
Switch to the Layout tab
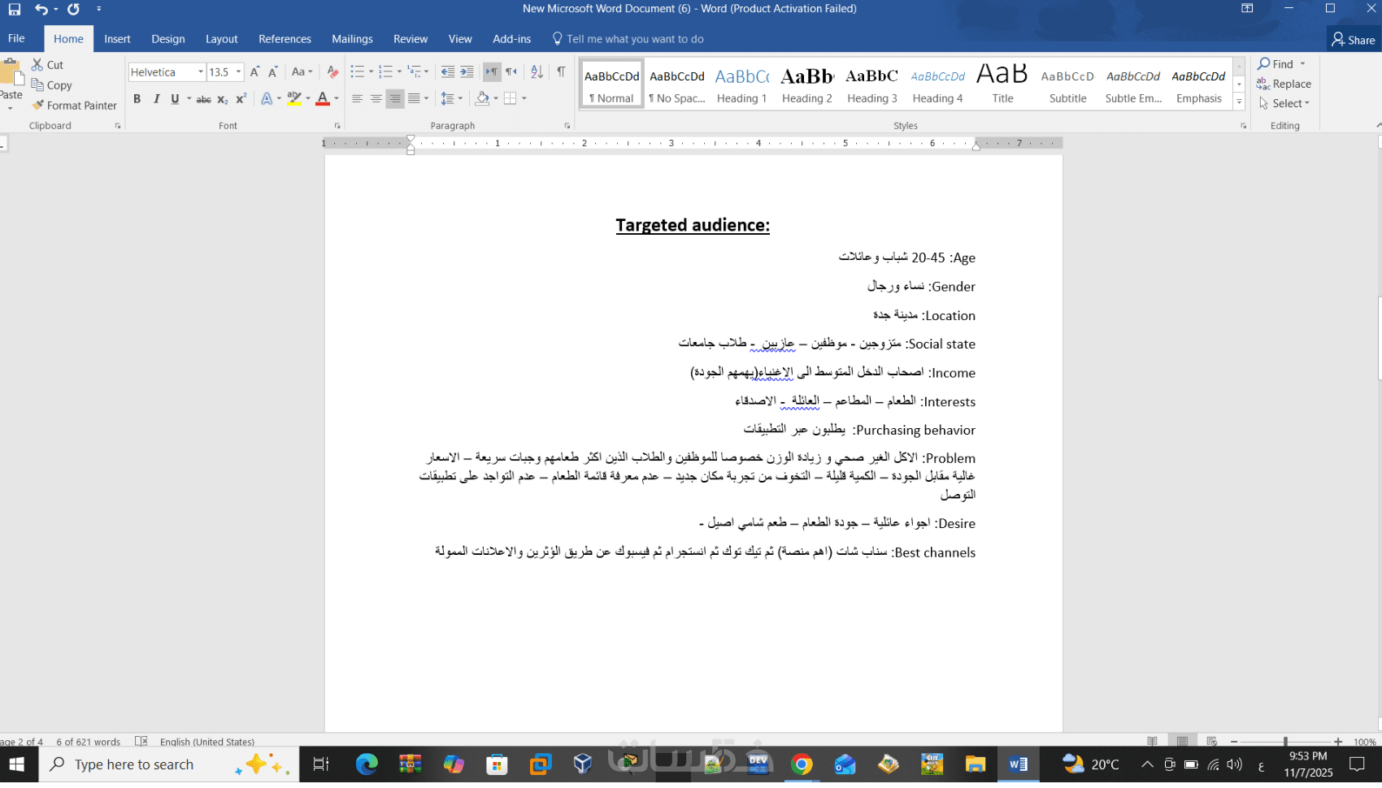point(221,39)
